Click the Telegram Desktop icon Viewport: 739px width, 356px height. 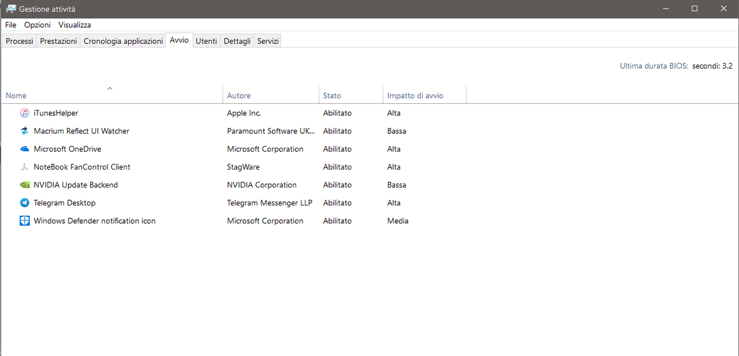(x=24, y=203)
